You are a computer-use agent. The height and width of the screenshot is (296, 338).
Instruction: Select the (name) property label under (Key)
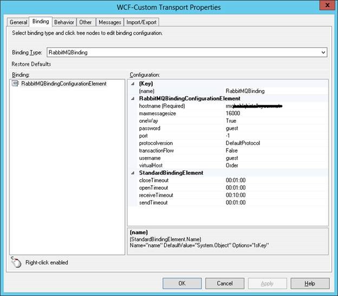(147, 91)
